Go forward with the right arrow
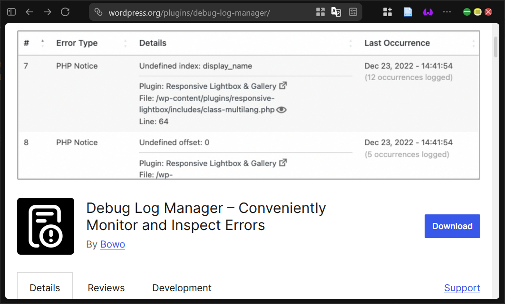This screenshot has height=304, width=505. [x=48, y=12]
